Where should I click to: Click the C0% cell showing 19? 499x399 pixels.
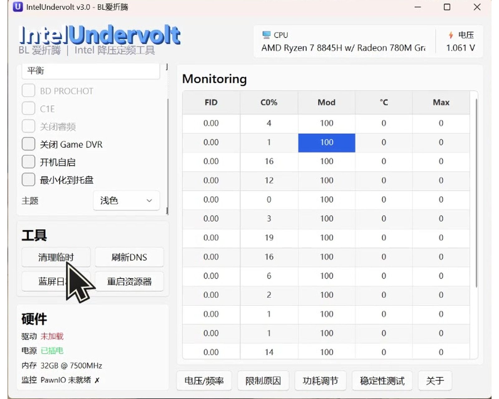coord(269,238)
